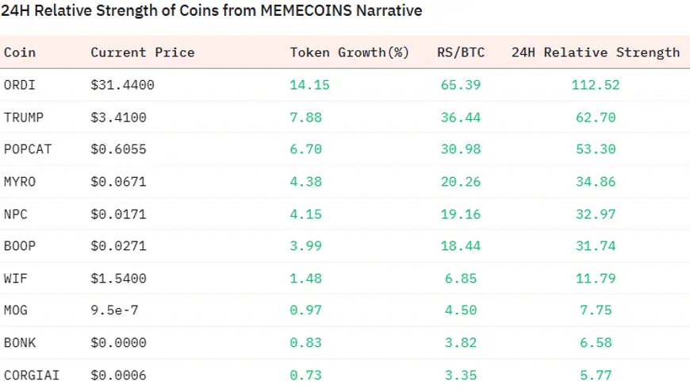690x389 pixels.
Task: Click ORDI's 112.52 relative strength value
Action: pos(595,85)
